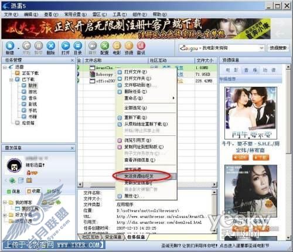Click the 配置 (Settings) toolbar icon

104,47
